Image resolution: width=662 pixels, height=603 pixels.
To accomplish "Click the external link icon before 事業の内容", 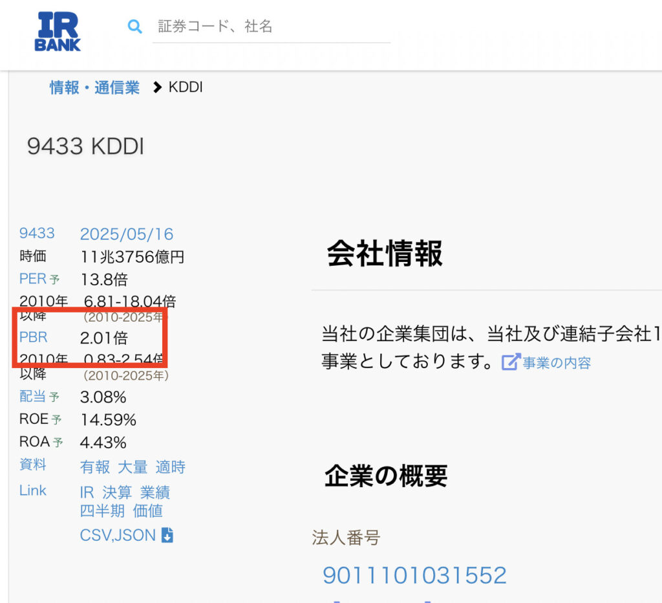I will pyautogui.click(x=511, y=362).
